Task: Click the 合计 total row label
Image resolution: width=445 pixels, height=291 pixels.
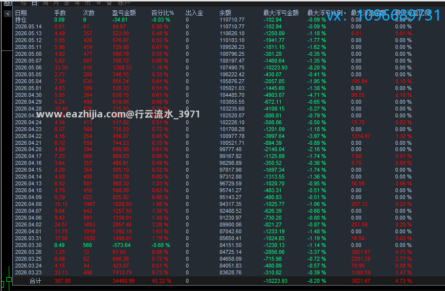Action: 36,281
